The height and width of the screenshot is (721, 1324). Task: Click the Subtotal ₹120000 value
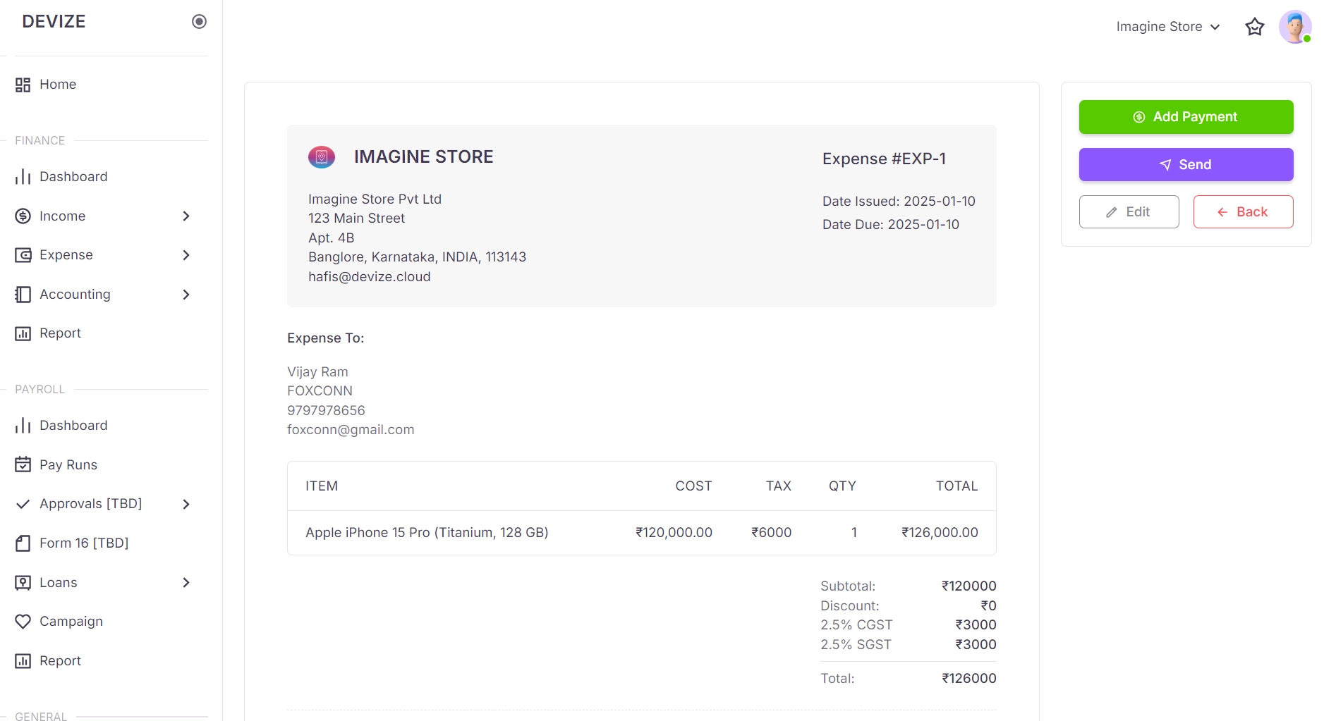tap(968, 586)
